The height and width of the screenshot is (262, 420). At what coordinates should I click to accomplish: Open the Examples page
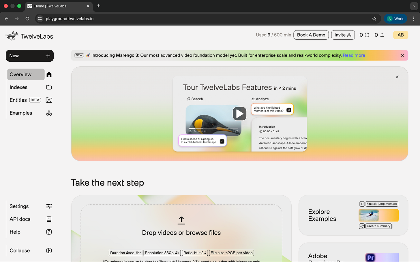click(x=21, y=113)
